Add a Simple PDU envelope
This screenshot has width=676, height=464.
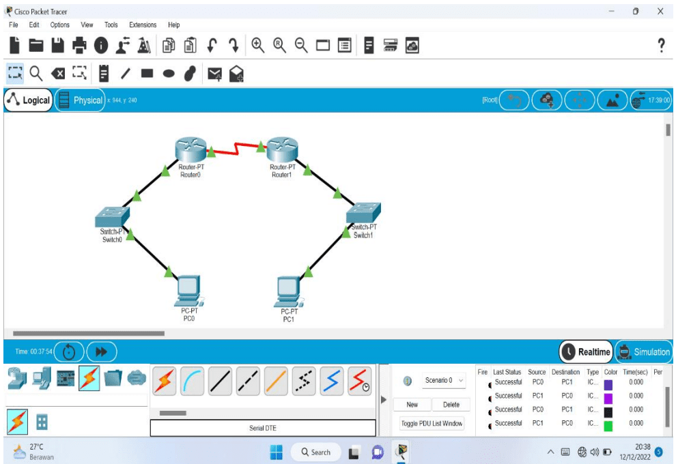coord(214,74)
